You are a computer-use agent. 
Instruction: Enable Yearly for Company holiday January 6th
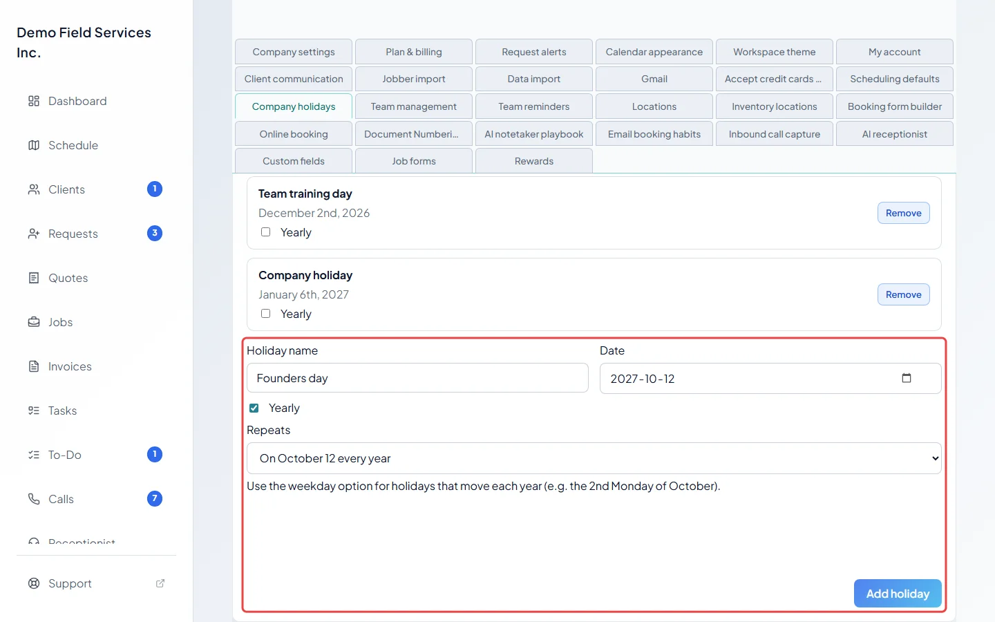point(265,314)
